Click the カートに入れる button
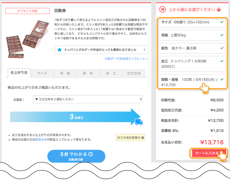 [x=209, y=153]
